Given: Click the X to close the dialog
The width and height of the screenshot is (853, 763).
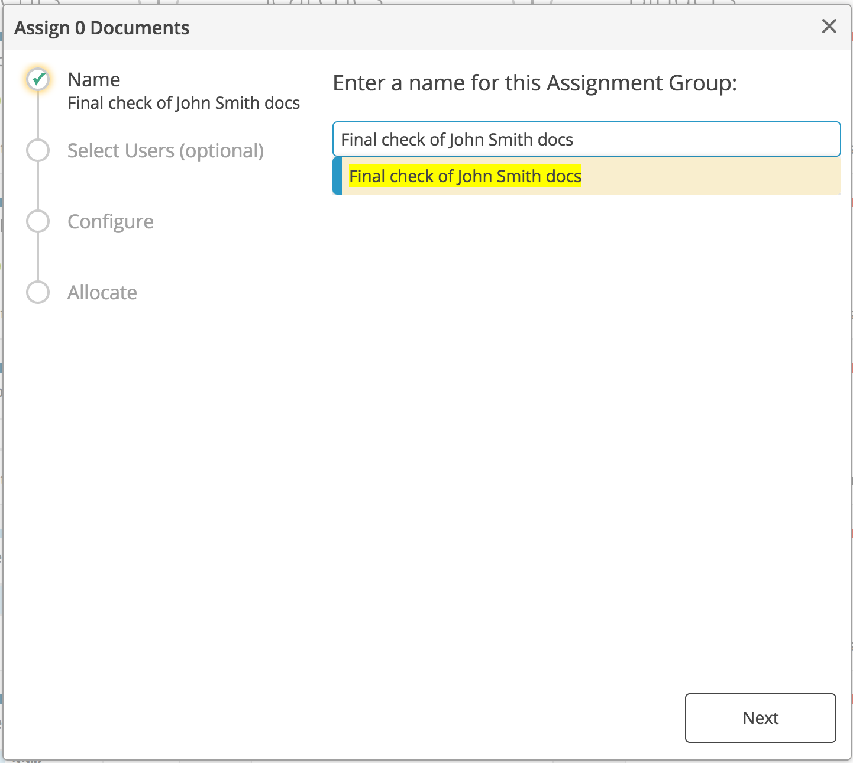Looking at the screenshot, I should (x=829, y=26).
